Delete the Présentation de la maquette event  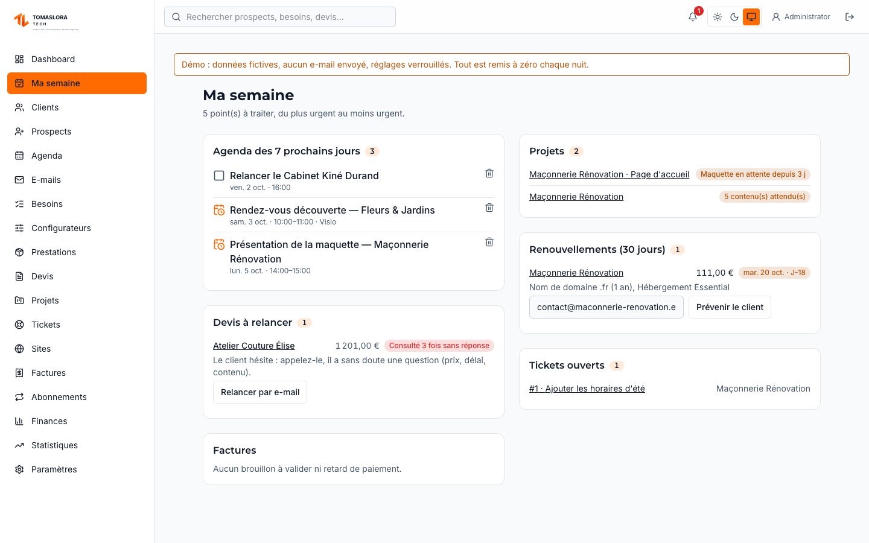(489, 242)
